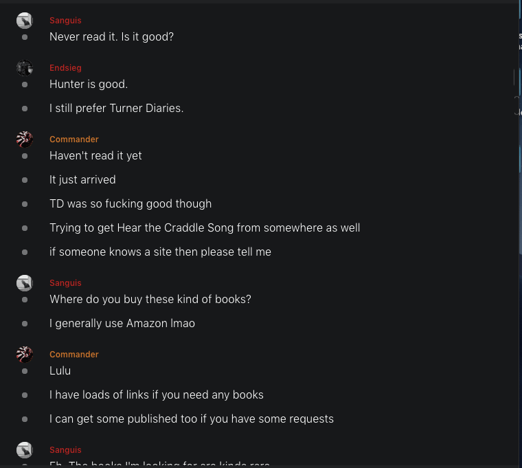Click the bullet beside "It just arrived"

(x=25, y=180)
